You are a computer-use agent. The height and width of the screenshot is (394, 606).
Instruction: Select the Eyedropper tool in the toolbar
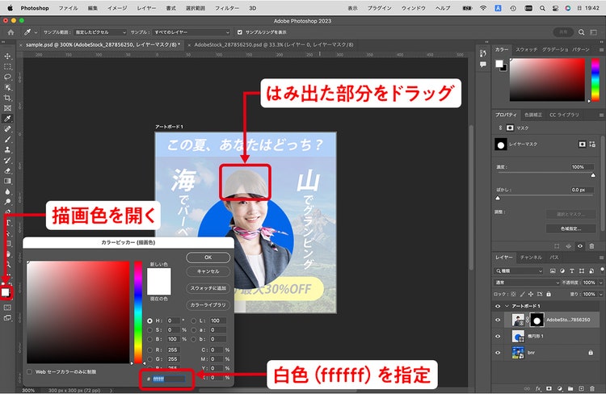tap(7, 119)
